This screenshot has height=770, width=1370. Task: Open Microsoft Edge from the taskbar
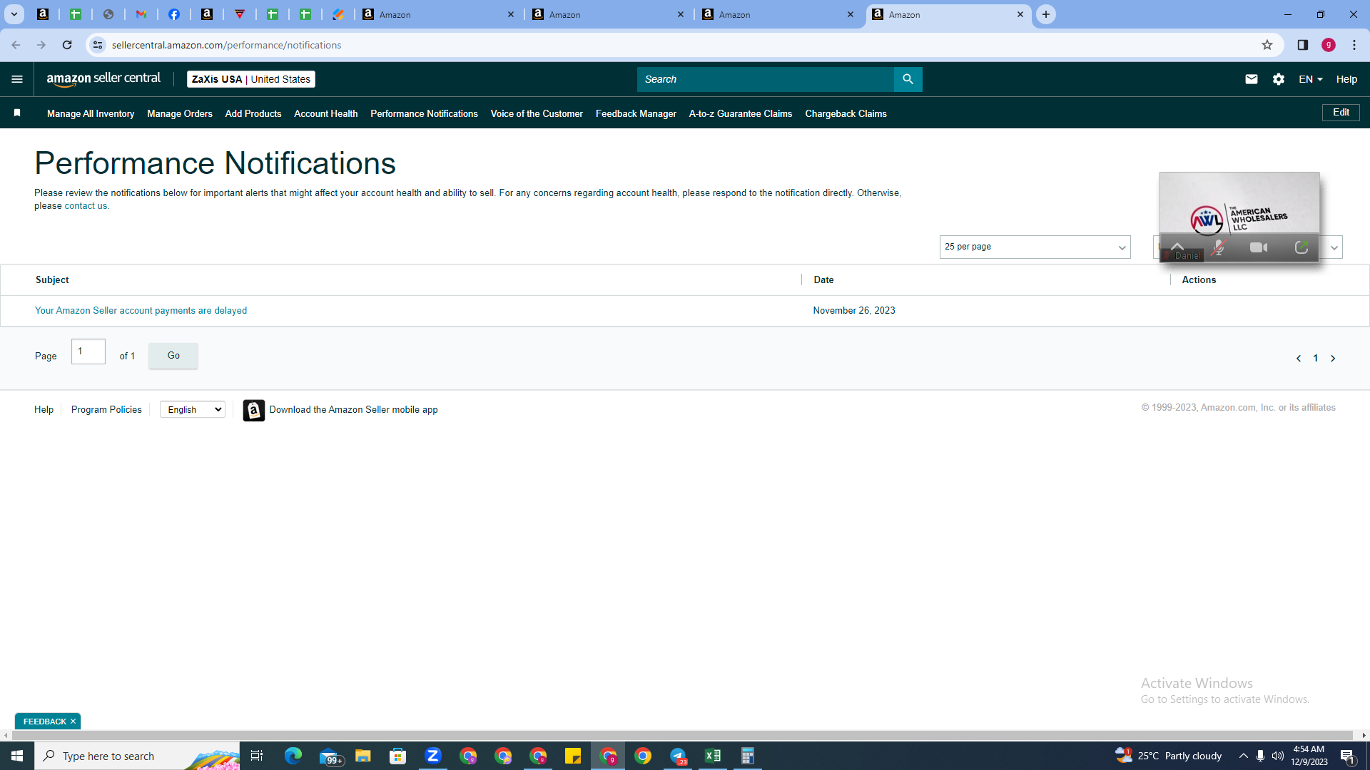pos(293,756)
